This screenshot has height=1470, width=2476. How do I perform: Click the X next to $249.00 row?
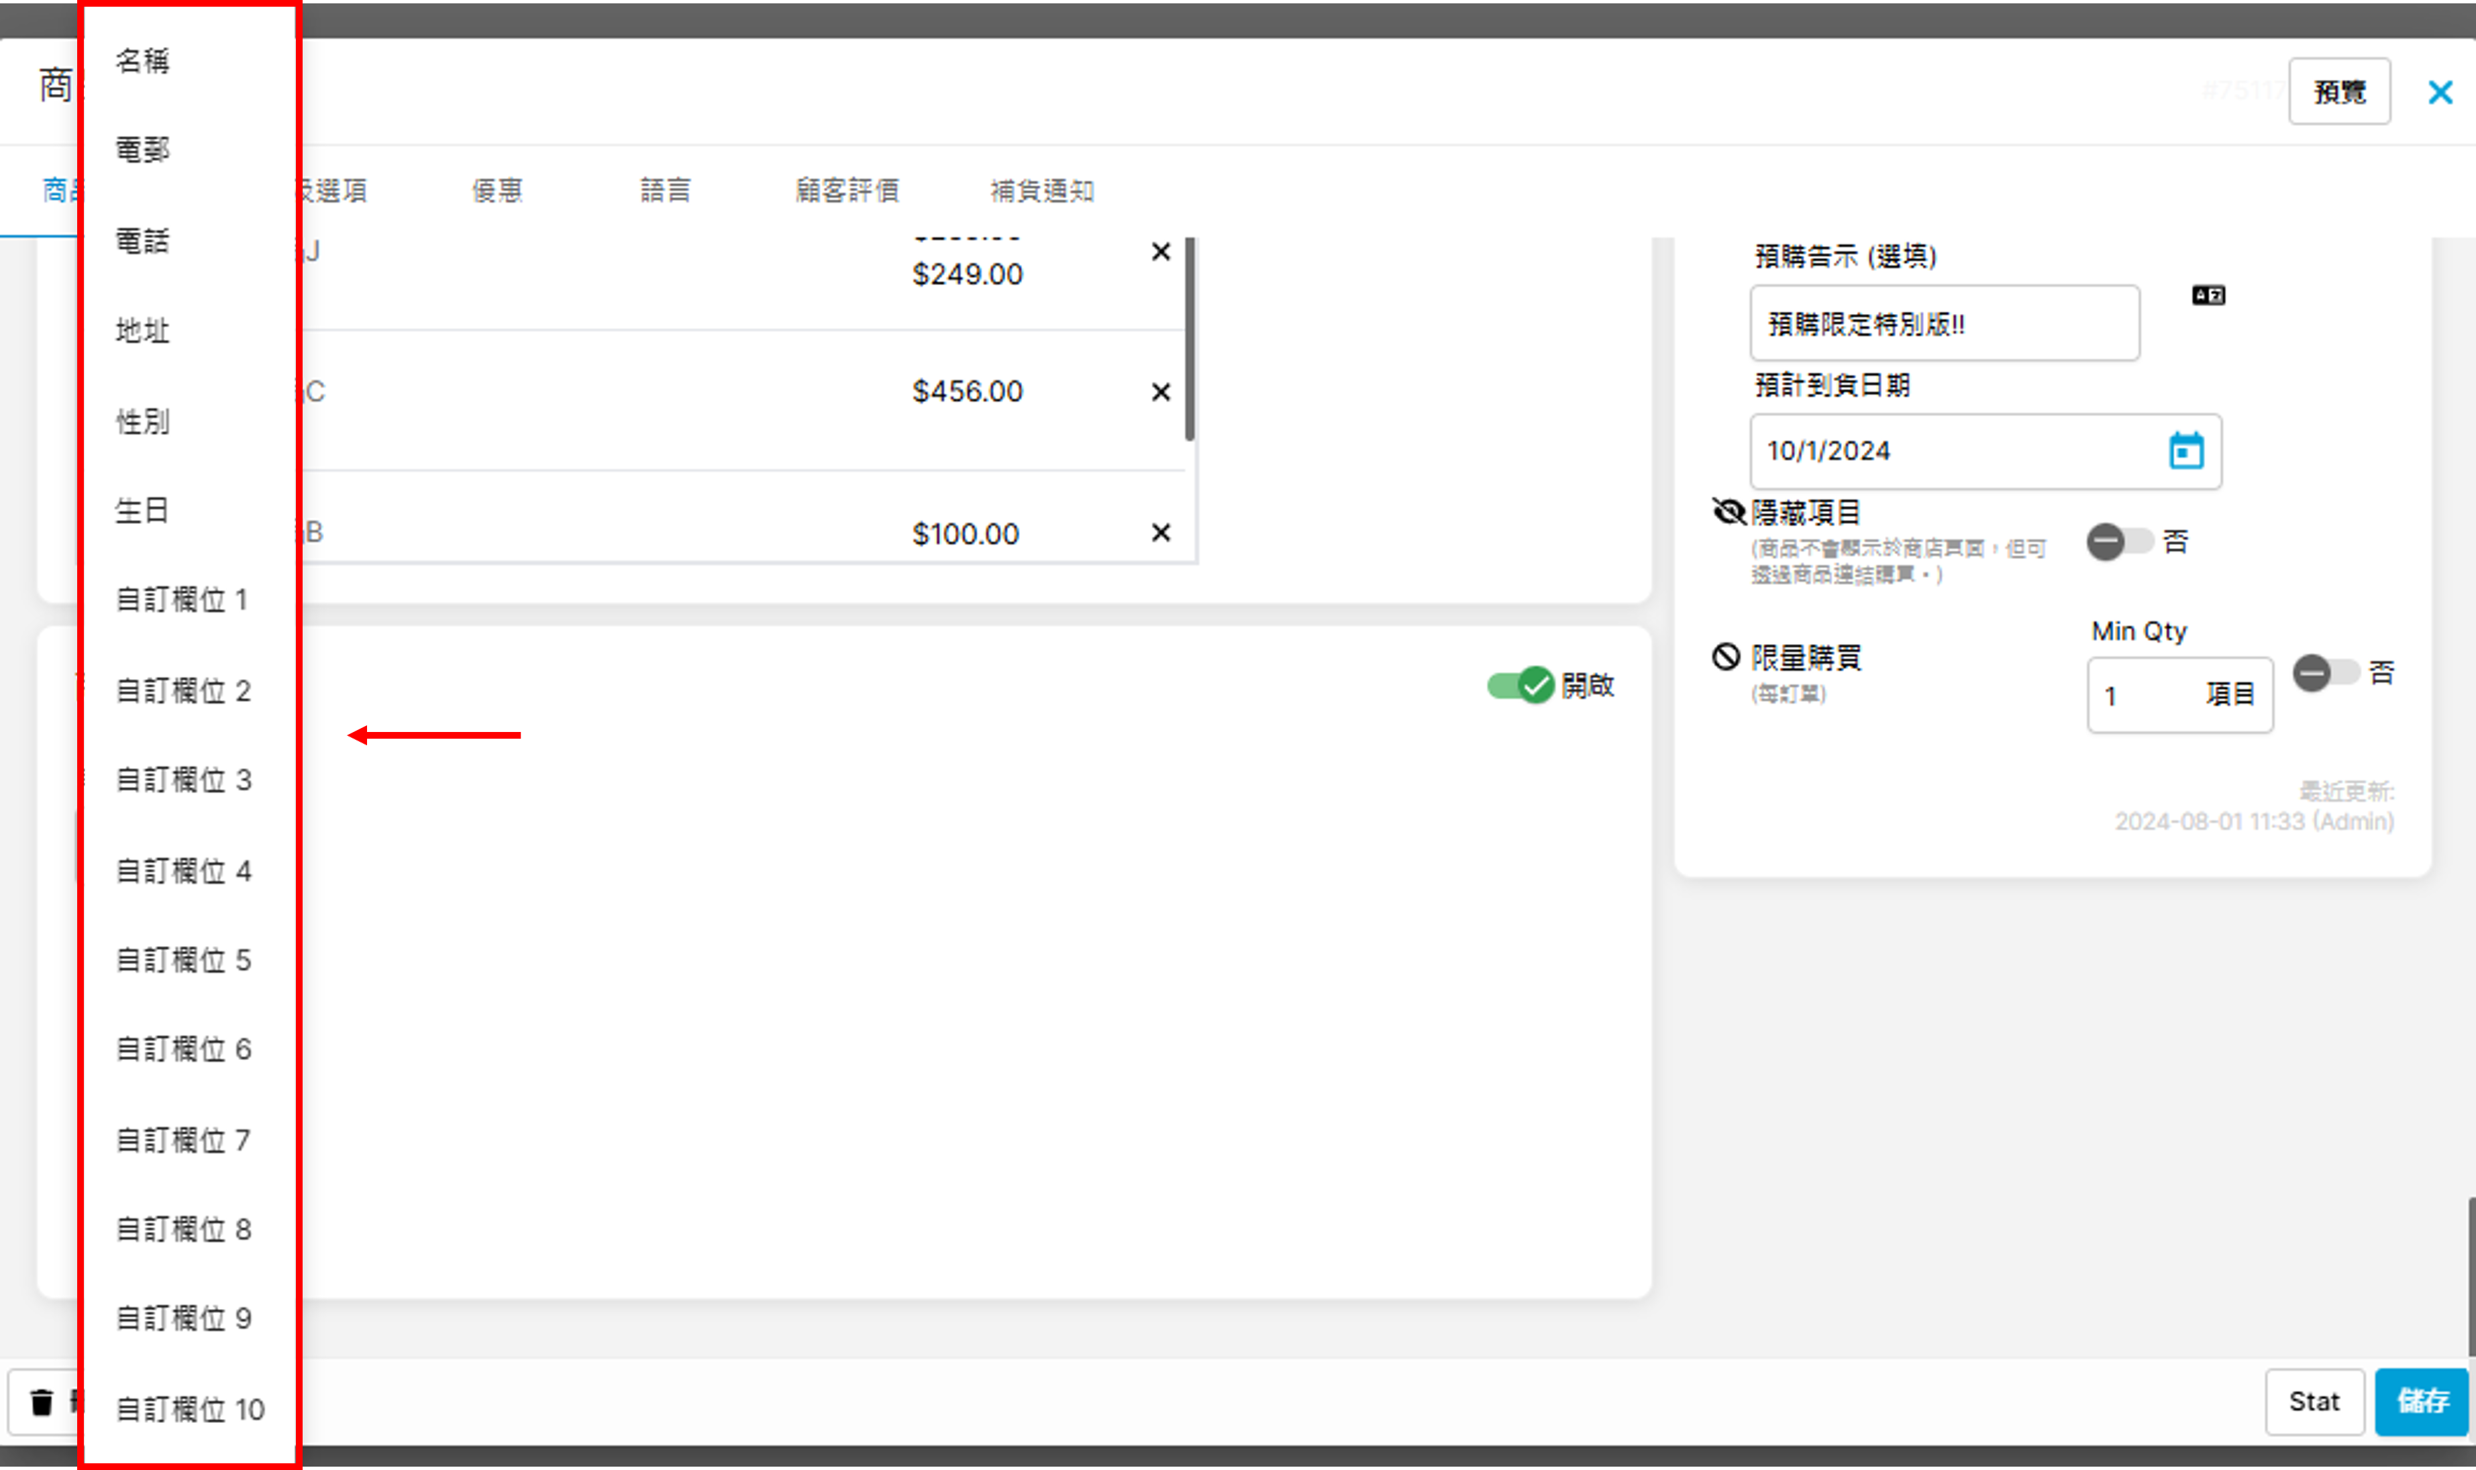pyautogui.click(x=1161, y=252)
